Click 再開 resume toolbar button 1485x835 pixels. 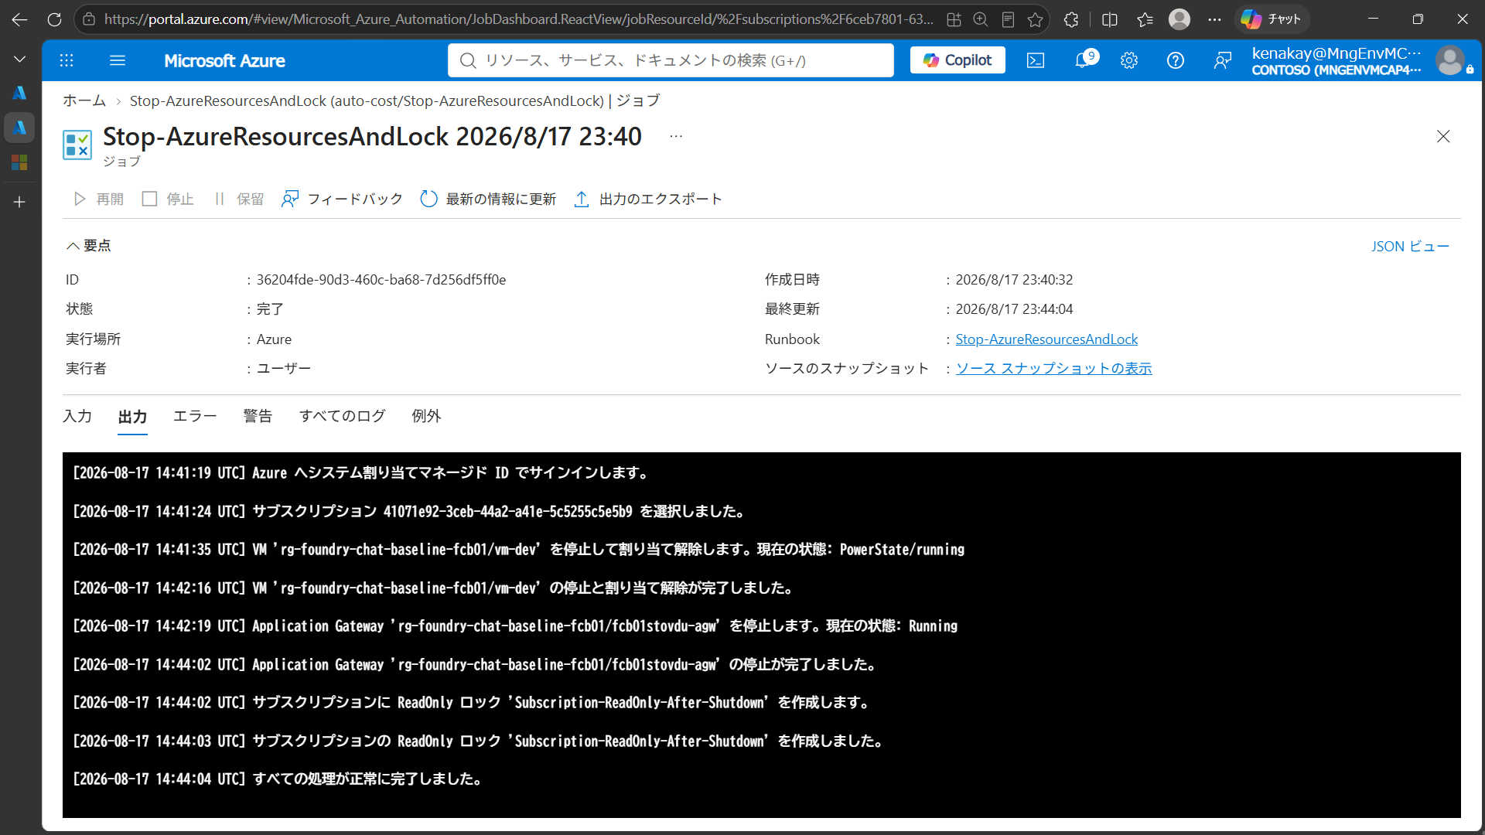point(98,199)
